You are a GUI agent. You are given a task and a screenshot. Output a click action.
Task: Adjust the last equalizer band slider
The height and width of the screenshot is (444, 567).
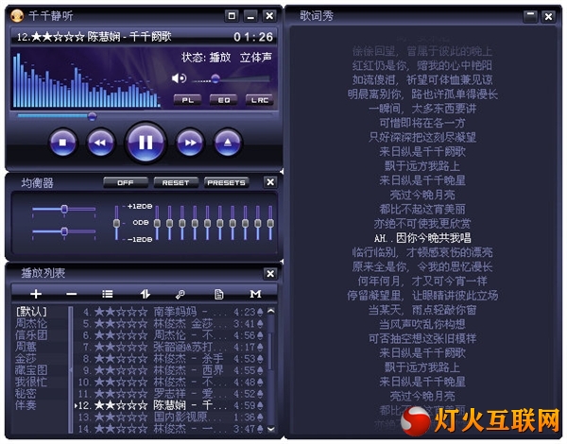coord(270,223)
